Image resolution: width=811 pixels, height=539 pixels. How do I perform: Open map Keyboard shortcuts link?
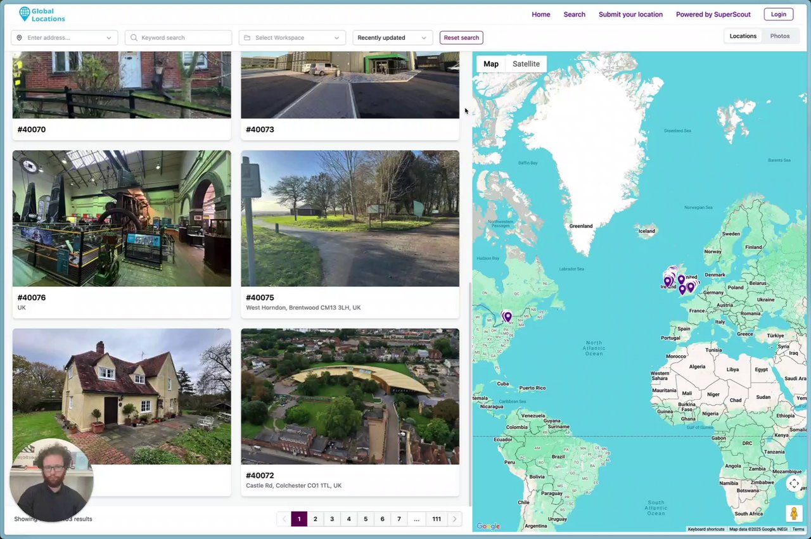tap(706, 529)
